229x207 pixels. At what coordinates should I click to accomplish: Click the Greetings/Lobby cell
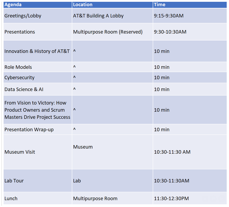pos(38,16)
